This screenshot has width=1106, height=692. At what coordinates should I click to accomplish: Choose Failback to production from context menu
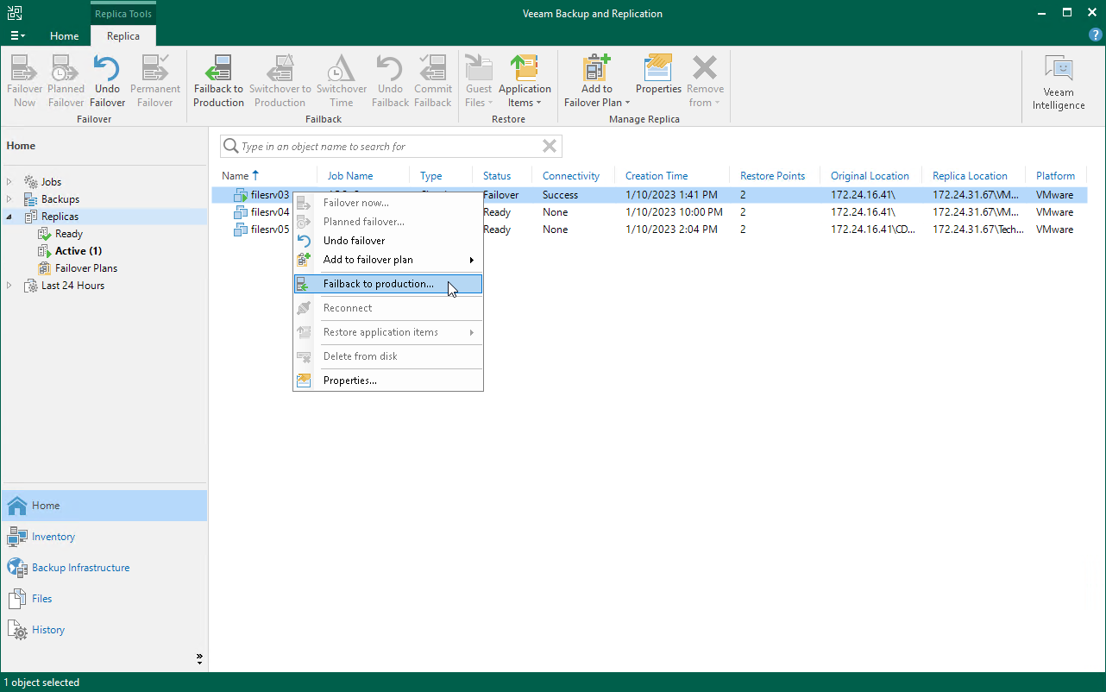[388, 284]
